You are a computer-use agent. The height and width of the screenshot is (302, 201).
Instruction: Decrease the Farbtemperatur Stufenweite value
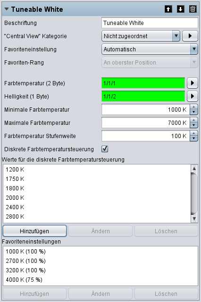tap(194, 139)
